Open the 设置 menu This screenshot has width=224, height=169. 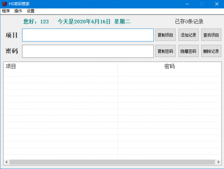point(31,11)
